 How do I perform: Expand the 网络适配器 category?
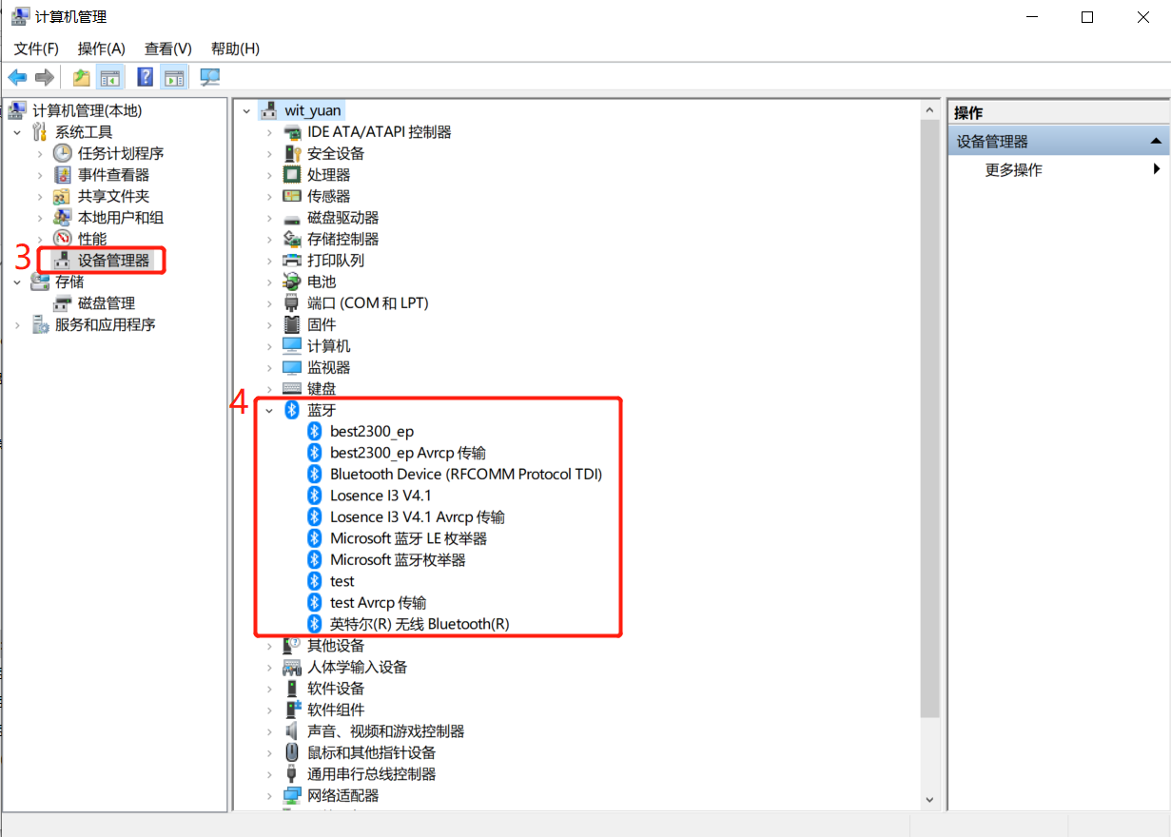coord(269,795)
